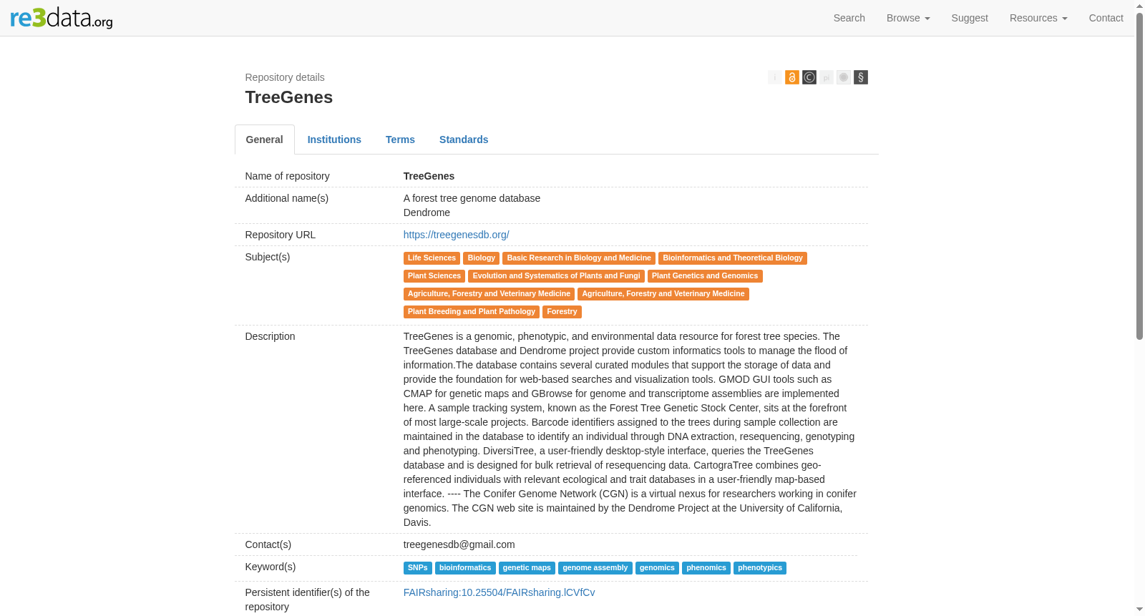Screen dimensions: 1145x616
Task: Open the Browse dropdown menu
Action: (908, 18)
